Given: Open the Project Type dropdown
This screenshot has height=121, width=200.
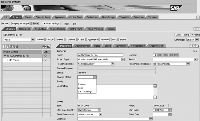Looking at the screenshot, I should 123,60.
